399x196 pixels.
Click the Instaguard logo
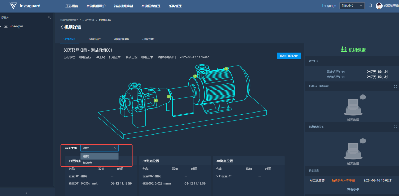coord(25,6)
